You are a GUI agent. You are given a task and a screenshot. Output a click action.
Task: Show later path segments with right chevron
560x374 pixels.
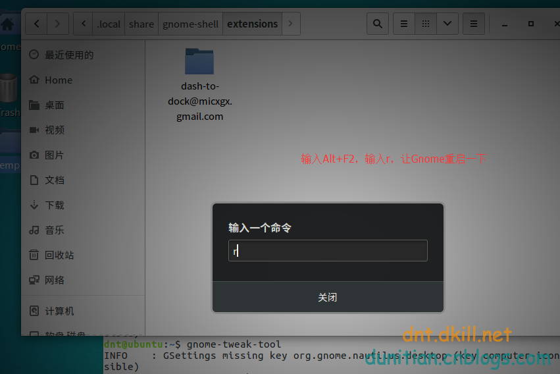(x=291, y=24)
